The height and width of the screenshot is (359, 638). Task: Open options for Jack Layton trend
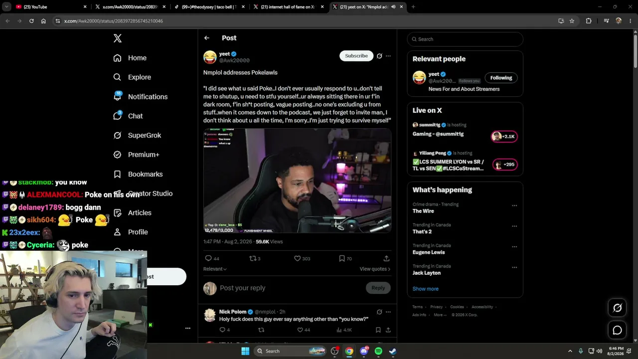[514, 267]
